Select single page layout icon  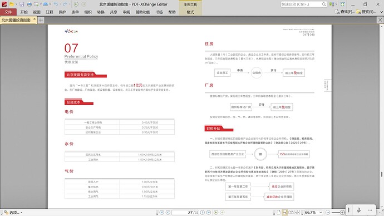pos(278,212)
